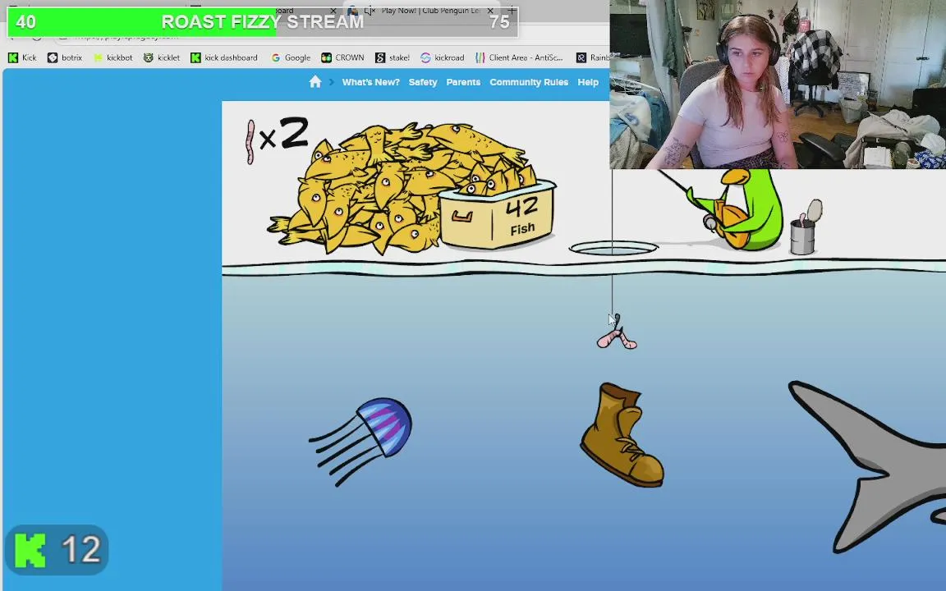Click the Kick viewer count badge

point(57,549)
